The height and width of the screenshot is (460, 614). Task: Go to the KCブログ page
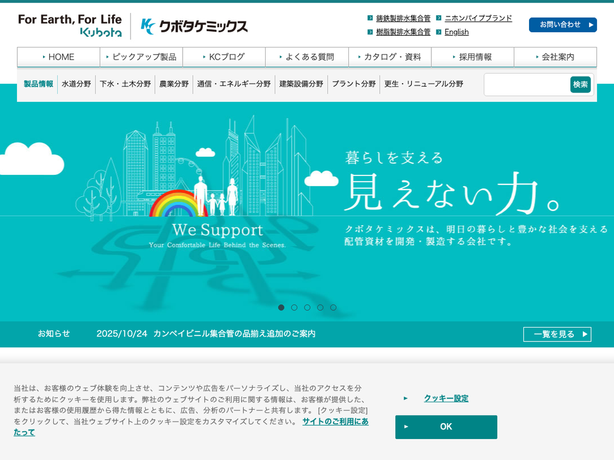tap(224, 57)
